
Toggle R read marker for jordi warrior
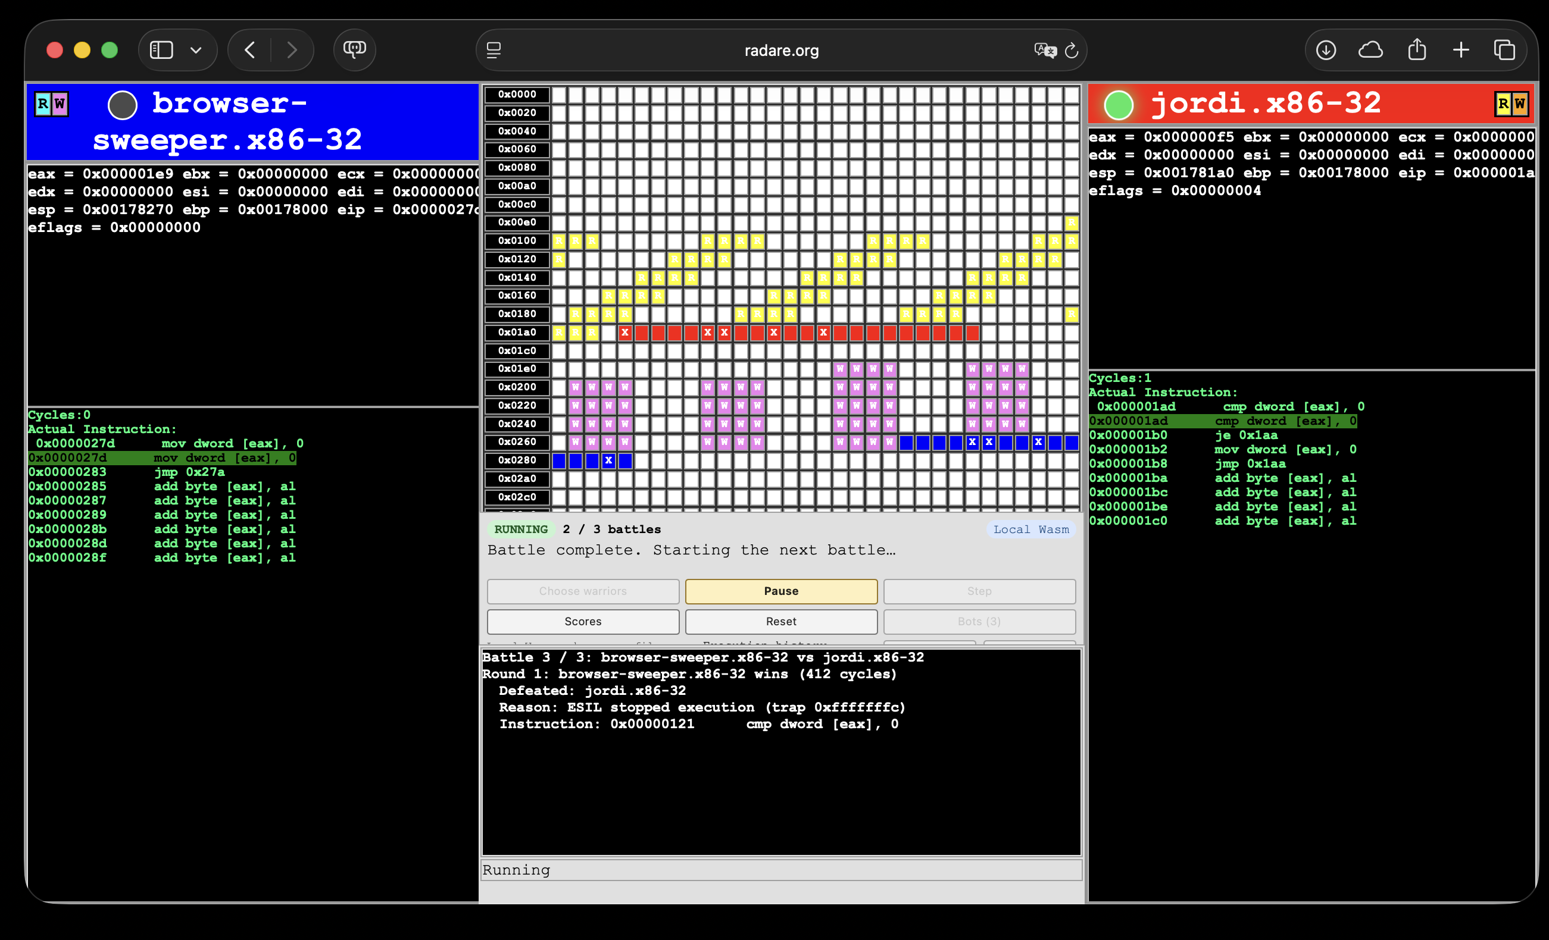pyautogui.click(x=1503, y=104)
